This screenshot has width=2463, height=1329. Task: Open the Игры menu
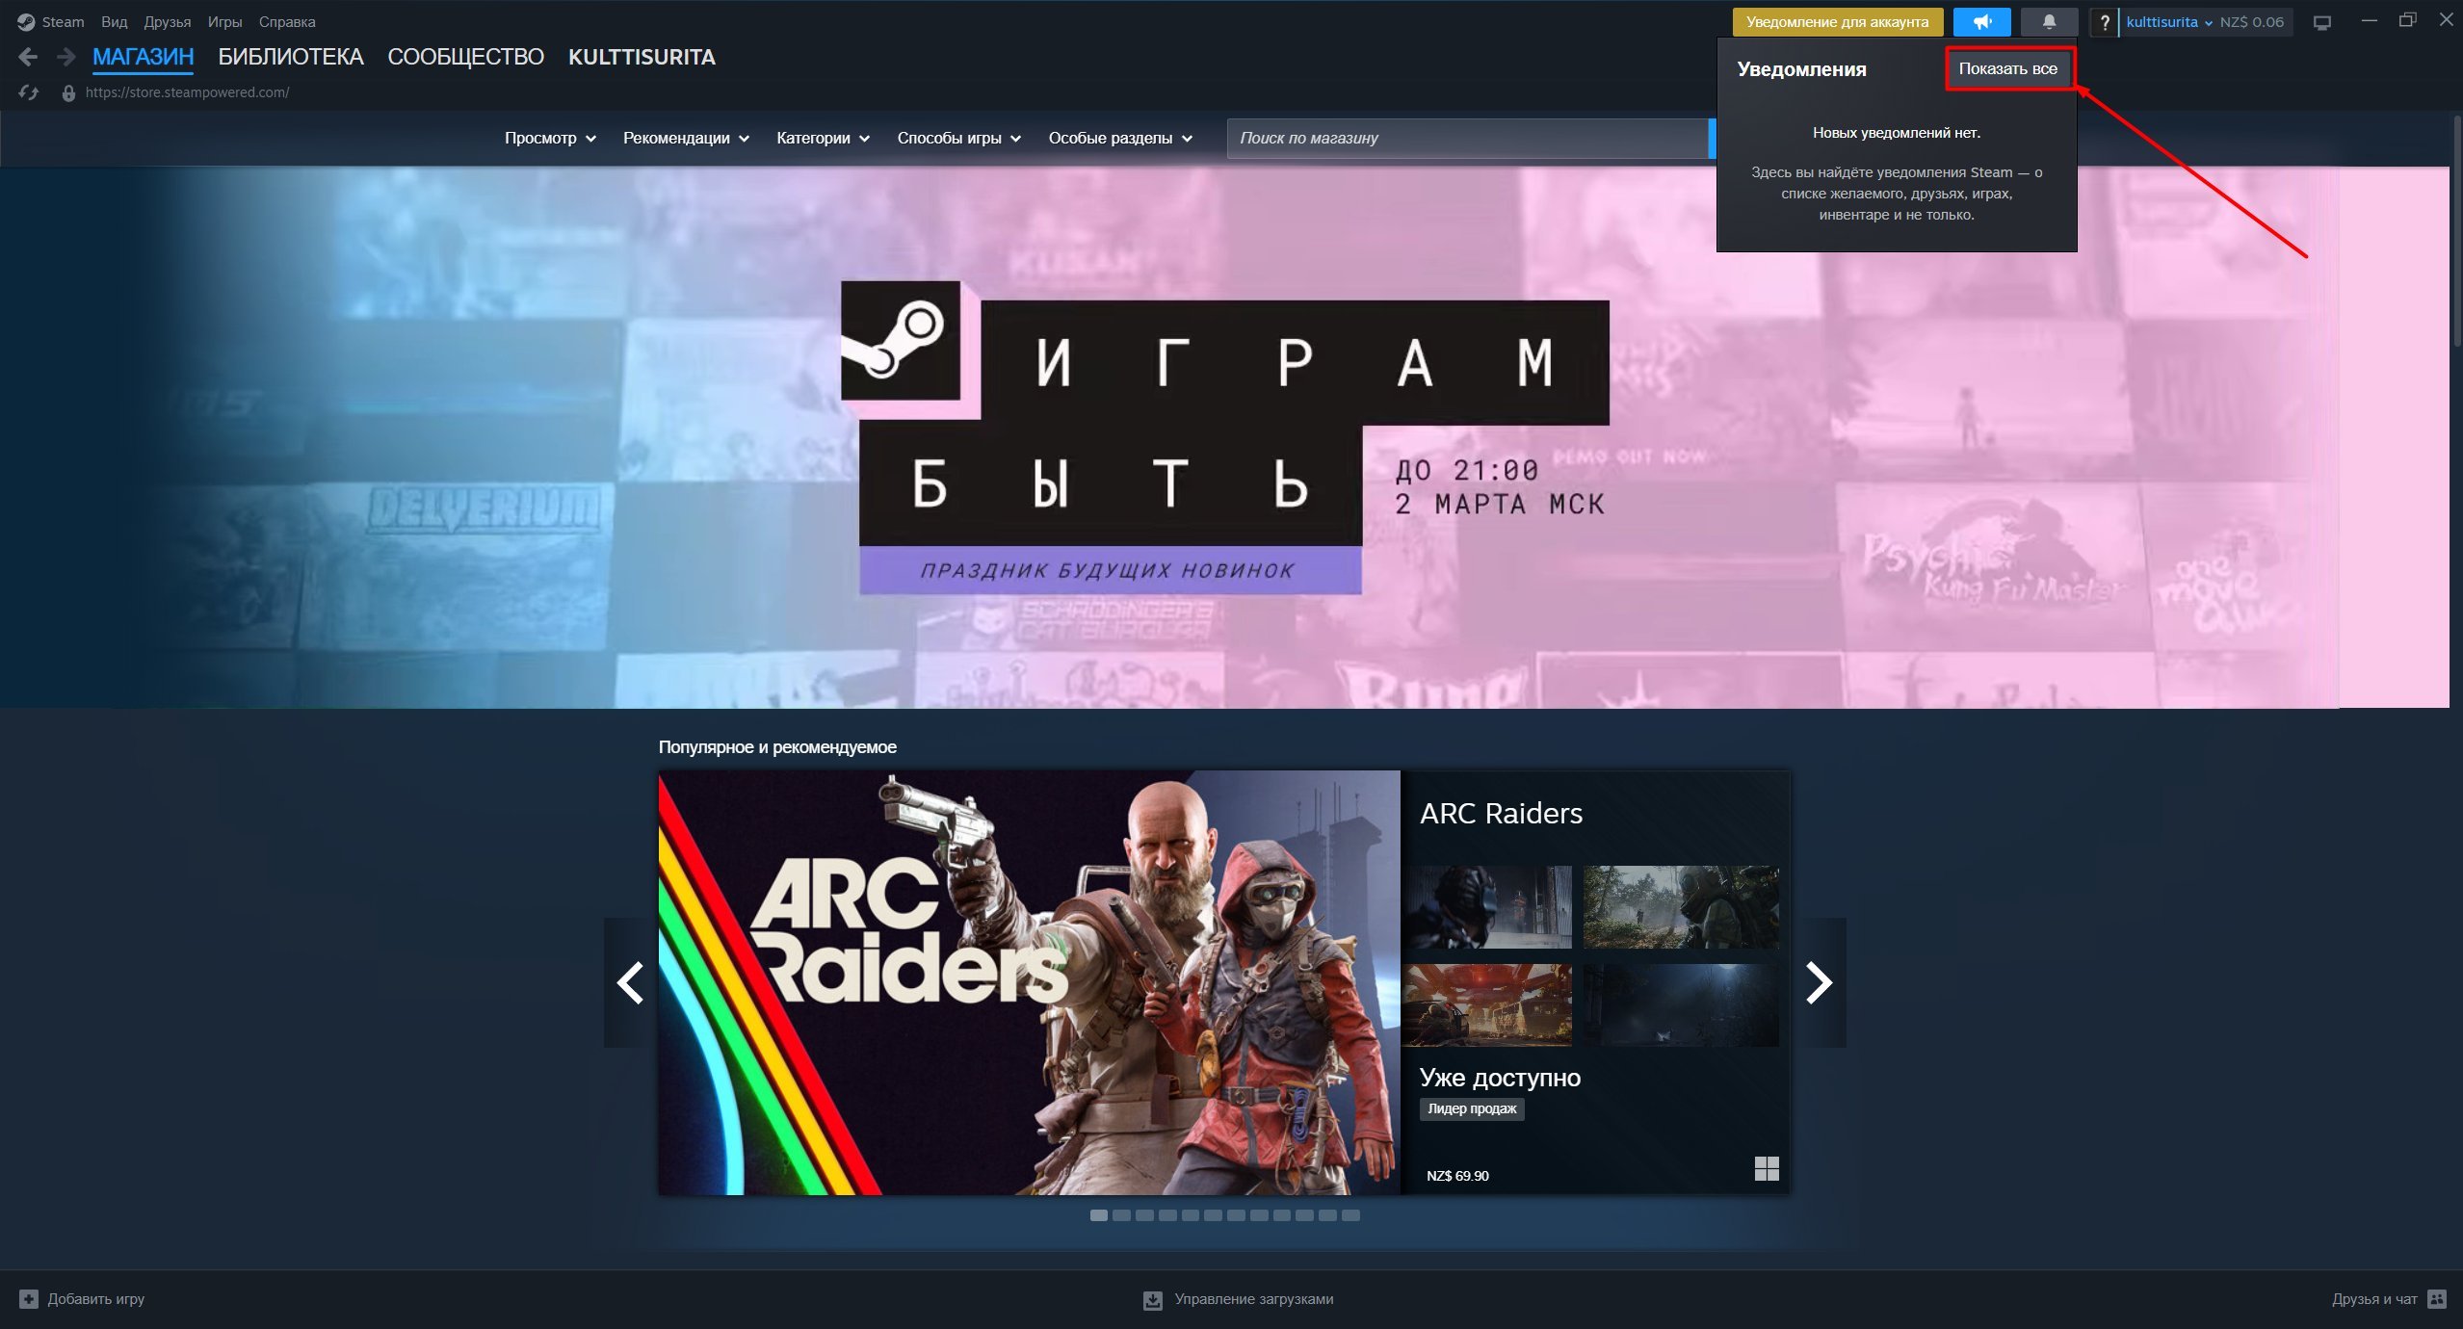tap(224, 22)
